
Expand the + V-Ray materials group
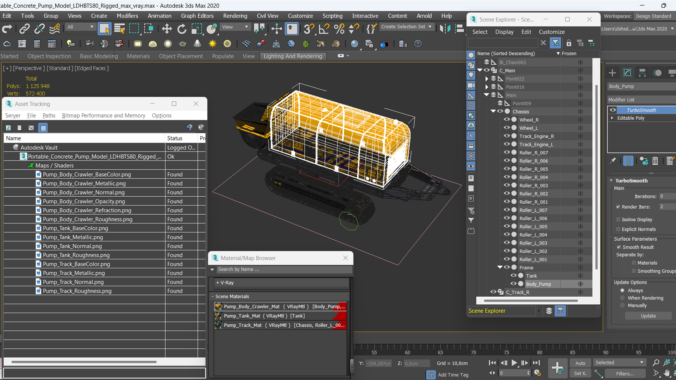pos(282,283)
